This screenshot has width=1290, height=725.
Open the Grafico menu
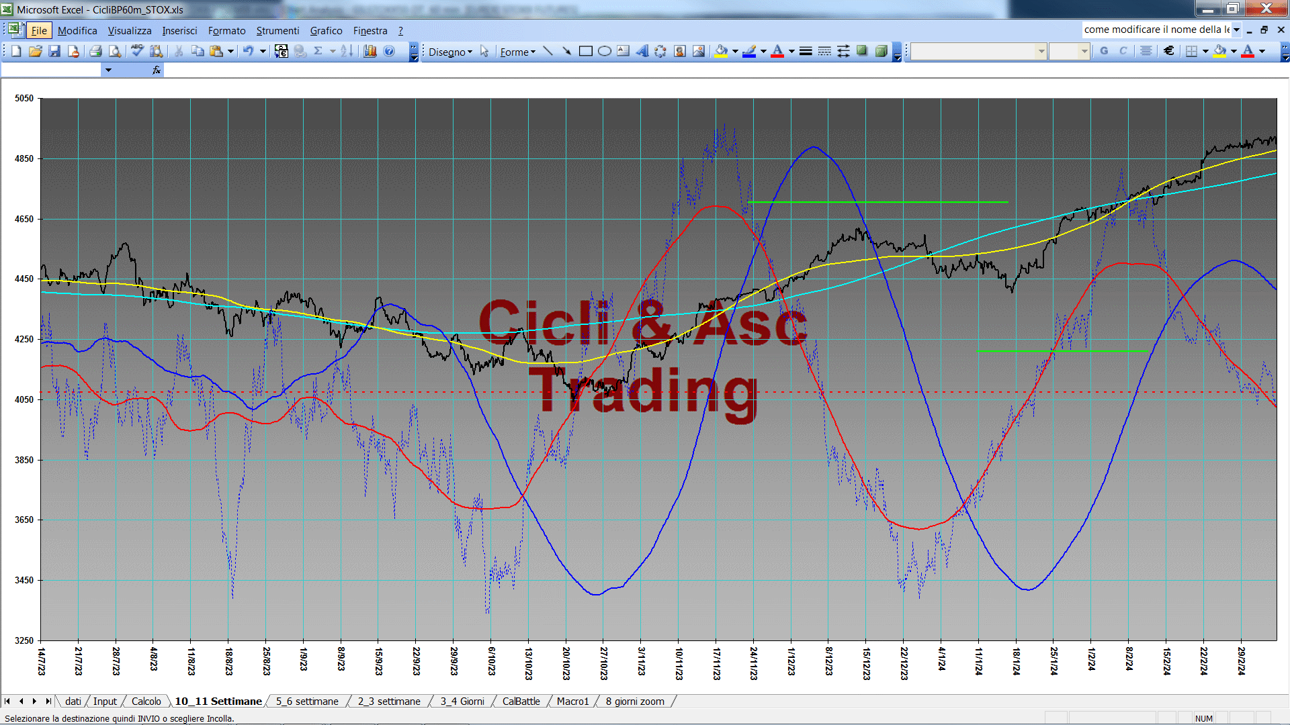coord(326,30)
